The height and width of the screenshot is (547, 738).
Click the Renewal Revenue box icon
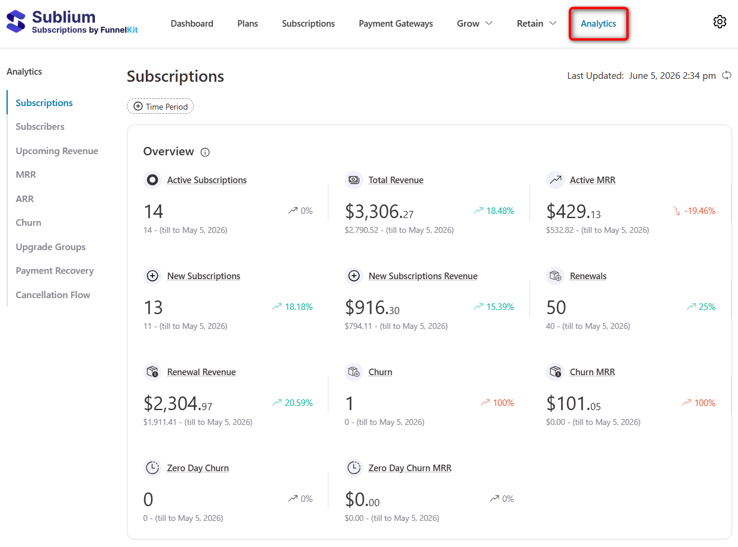coord(152,372)
